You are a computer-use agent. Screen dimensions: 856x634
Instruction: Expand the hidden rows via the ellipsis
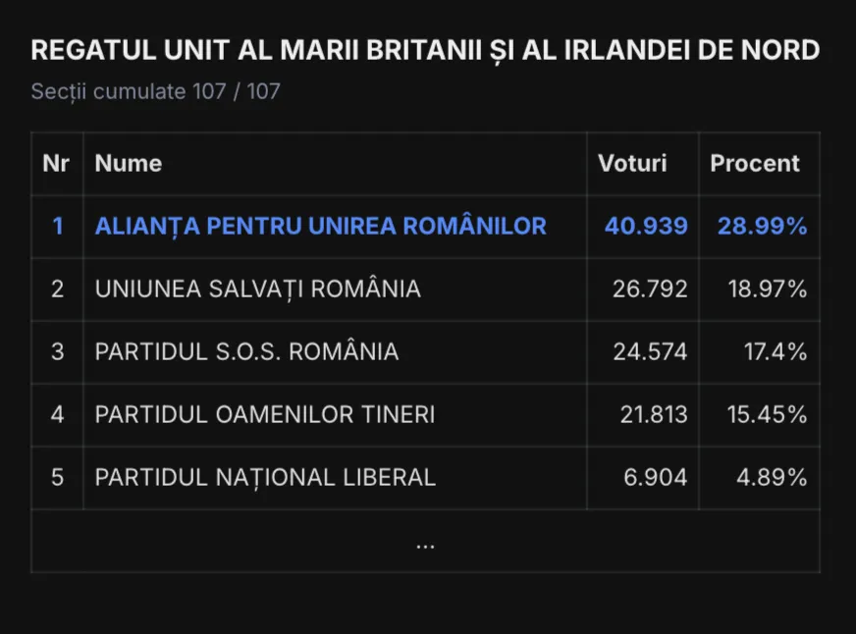click(425, 545)
